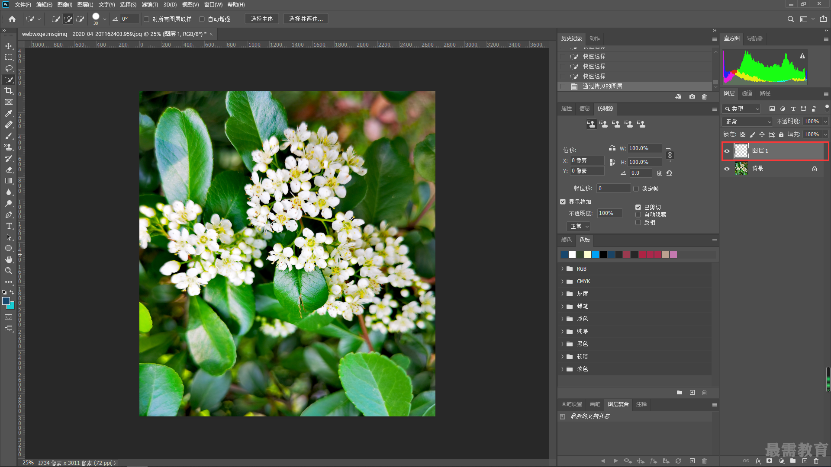Switch to the 属性 tab

pos(567,109)
